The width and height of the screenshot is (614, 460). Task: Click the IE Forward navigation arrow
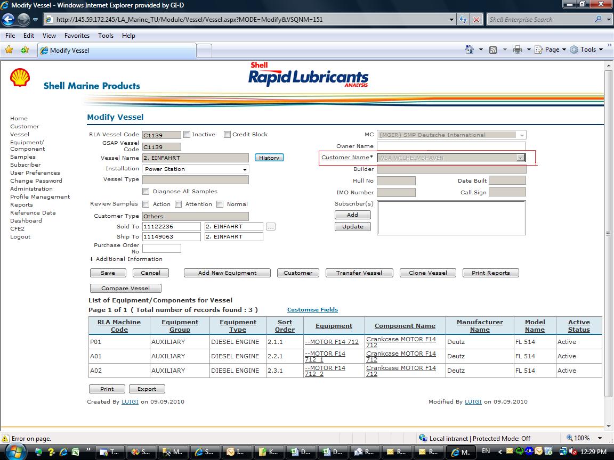(x=23, y=19)
